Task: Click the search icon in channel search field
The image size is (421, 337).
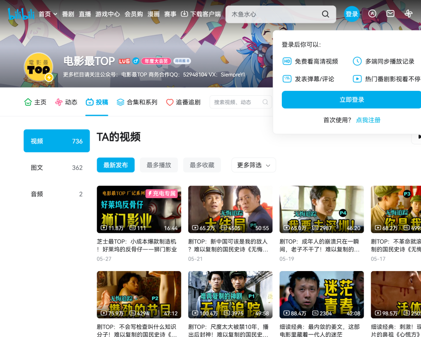Action: click(265, 102)
